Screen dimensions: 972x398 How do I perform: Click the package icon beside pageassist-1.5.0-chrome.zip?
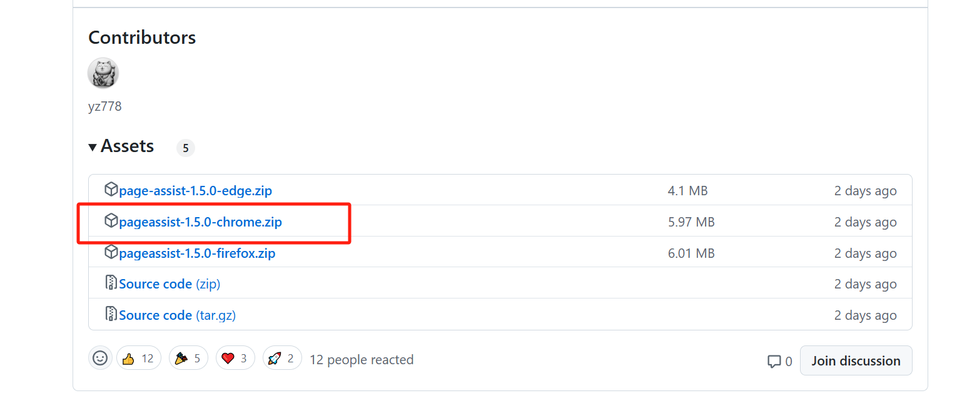point(111,221)
